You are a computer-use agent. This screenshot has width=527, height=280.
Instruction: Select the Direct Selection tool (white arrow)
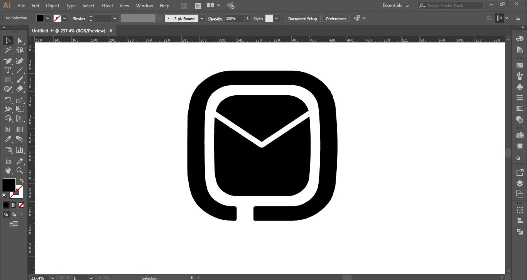20,41
